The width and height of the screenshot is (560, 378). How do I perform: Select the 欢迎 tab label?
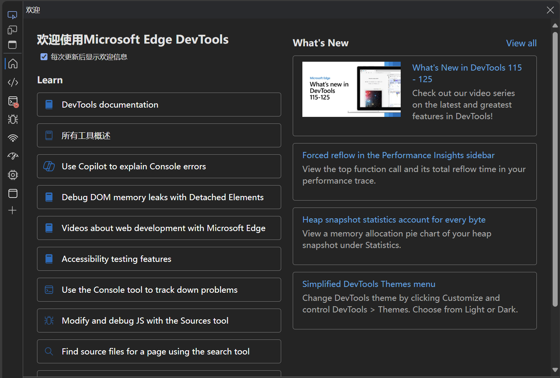point(33,10)
